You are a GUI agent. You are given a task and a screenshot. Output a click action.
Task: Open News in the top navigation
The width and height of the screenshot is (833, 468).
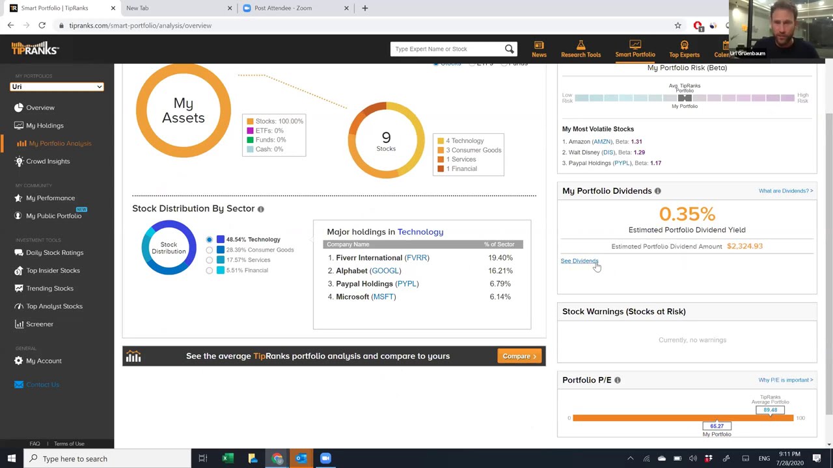pos(539,49)
